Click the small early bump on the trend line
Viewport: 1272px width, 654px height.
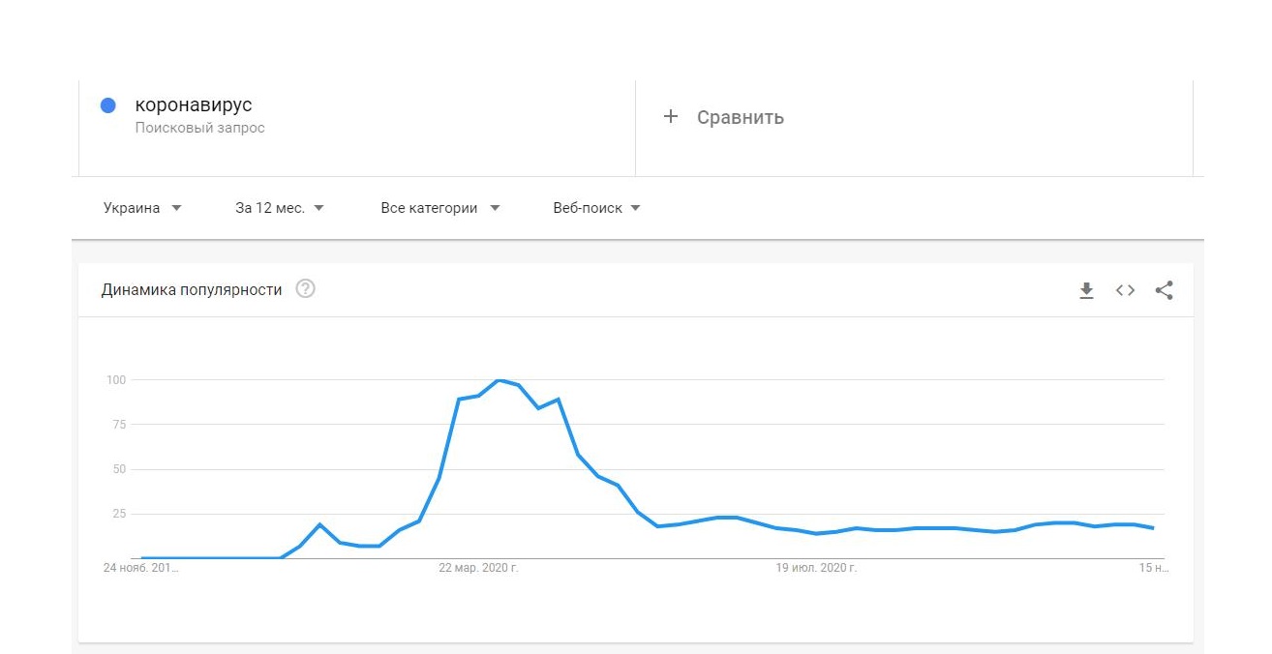319,524
